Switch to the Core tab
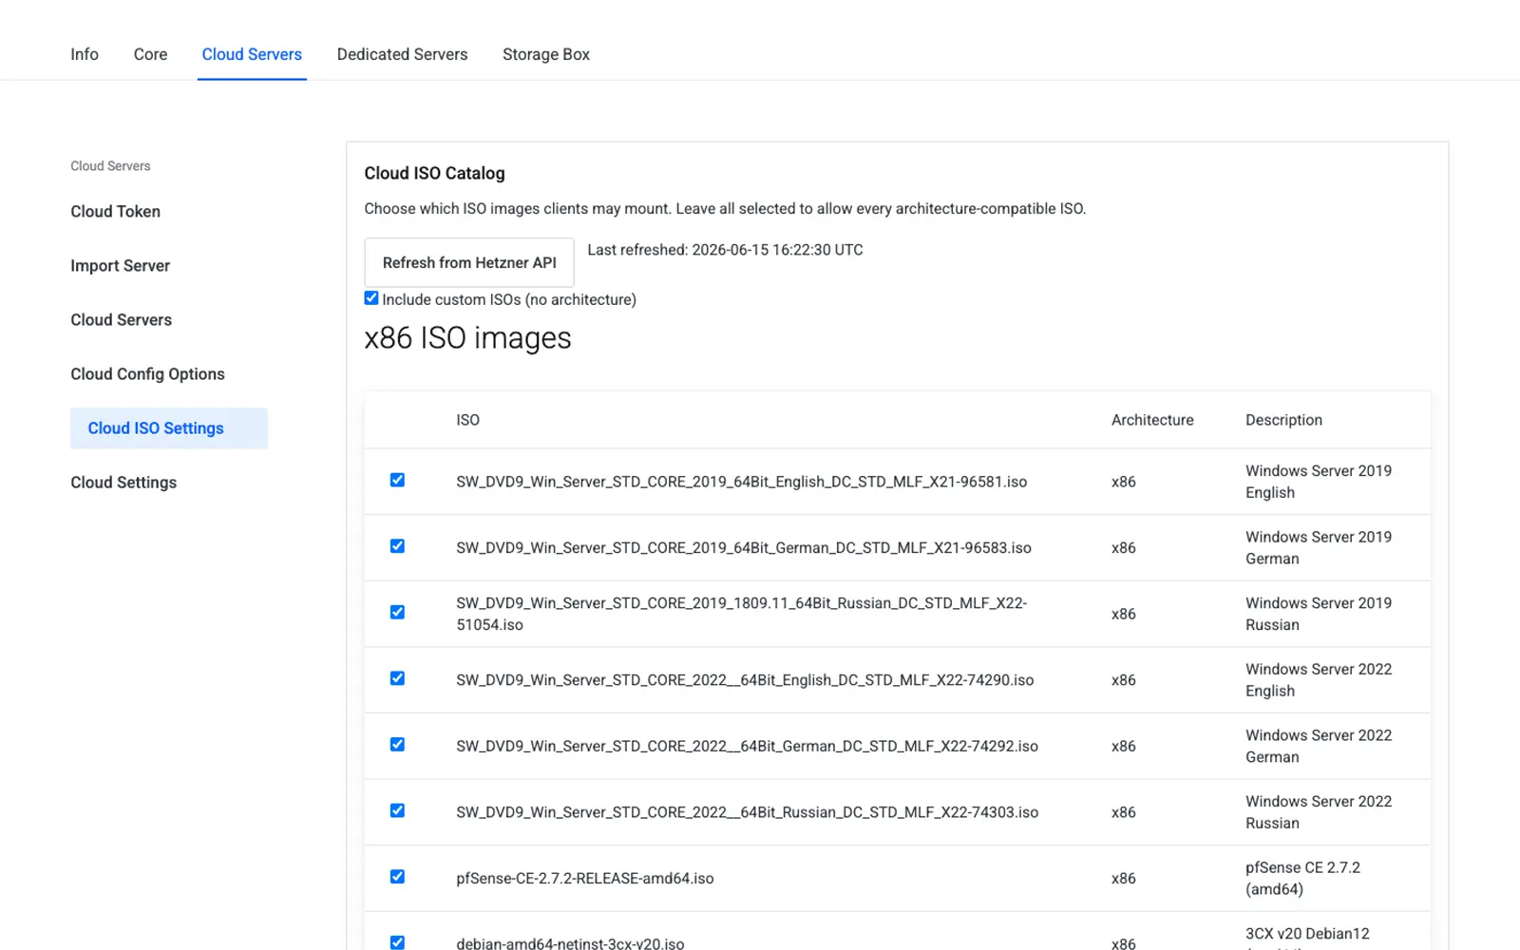This screenshot has width=1520, height=950. (x=150, y=54)
